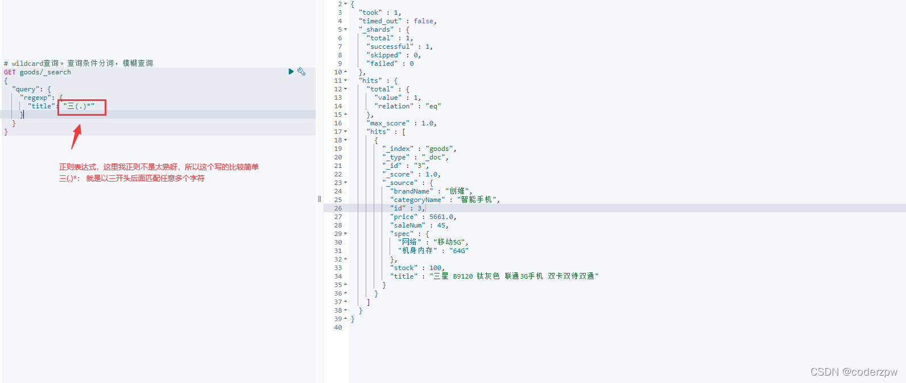This screenshot has height=383, width=906.
Task: Click the "stock" : 100 line
Action: [417, 268]
